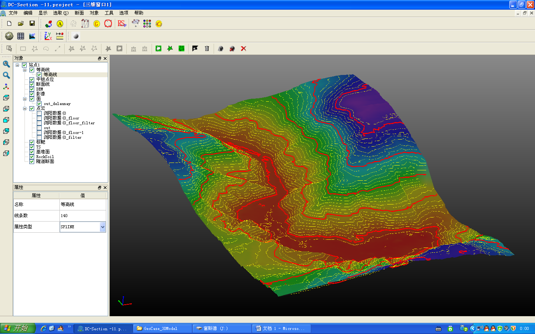The width and height of the screenshot is (535, 334).
Task: Collapse the 点云 tree node
Action: 25,108
